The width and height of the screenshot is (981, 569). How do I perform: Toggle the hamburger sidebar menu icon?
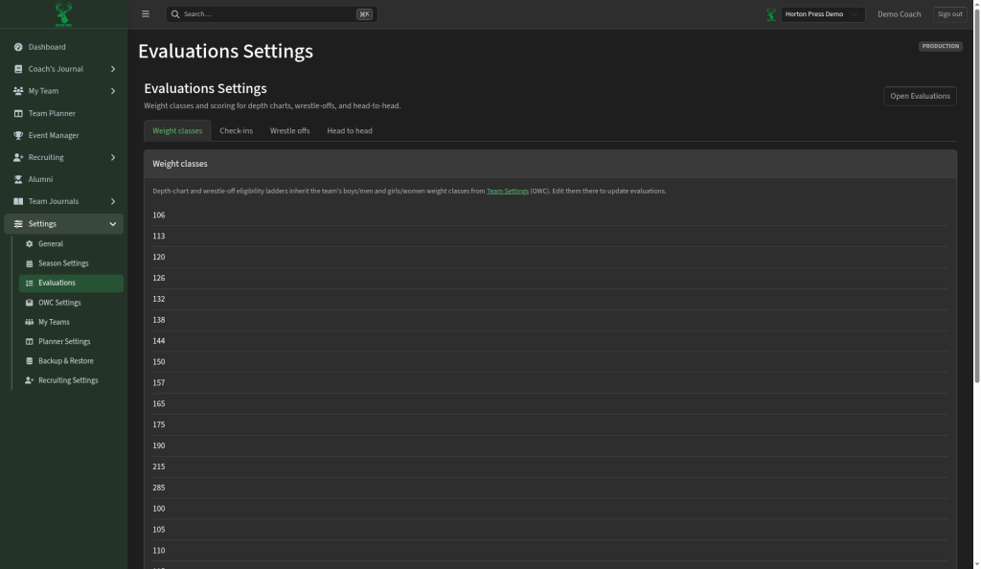pos(146,13)
